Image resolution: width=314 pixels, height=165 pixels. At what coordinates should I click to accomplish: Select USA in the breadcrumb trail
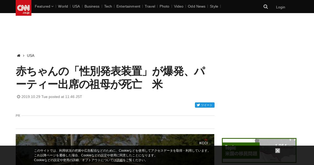(31, 56)
